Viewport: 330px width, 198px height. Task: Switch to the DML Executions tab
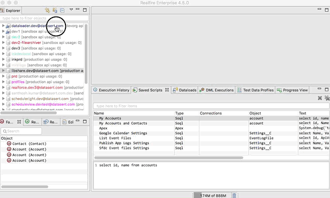[x=217, y=90]
